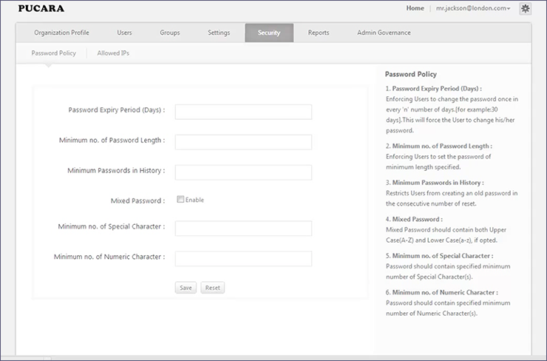
Task: Click the PUCARA logo
Action: 41,9
